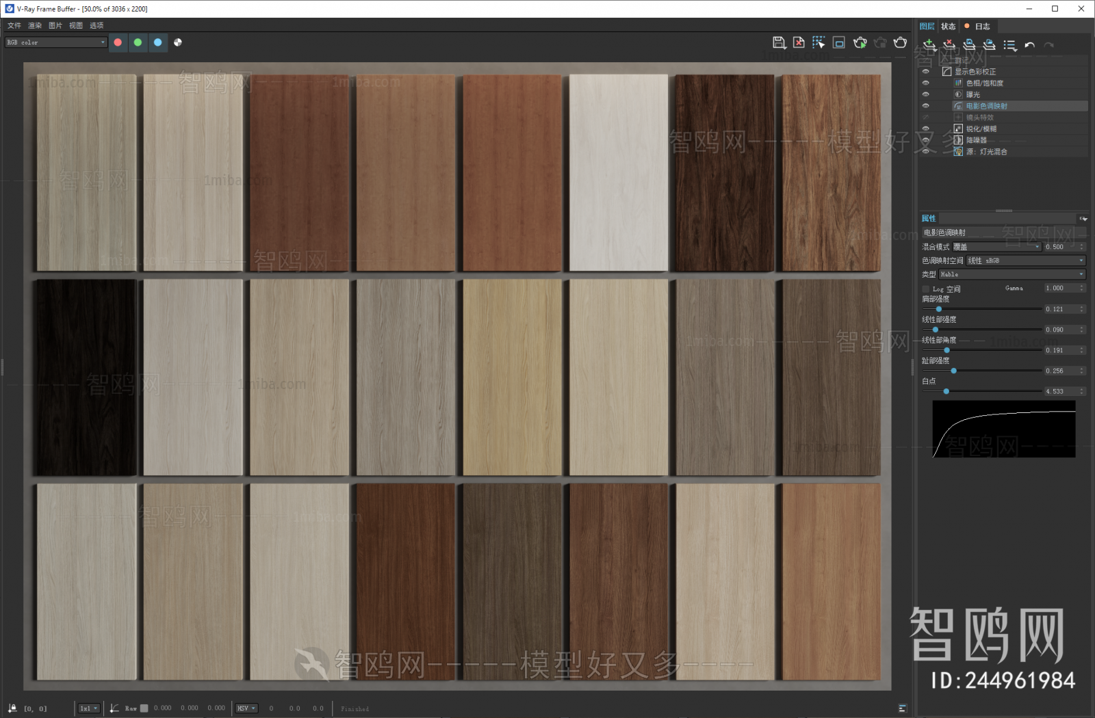
Task: Delete the selected layer
Action: [x=949, y=45]
